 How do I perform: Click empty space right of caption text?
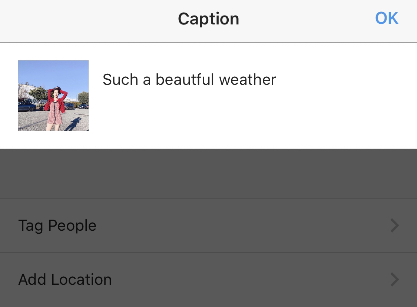click(x=343, y=80)
